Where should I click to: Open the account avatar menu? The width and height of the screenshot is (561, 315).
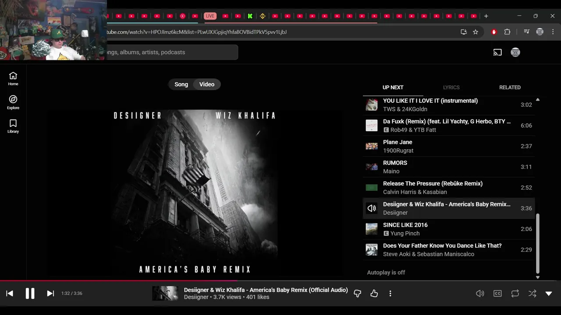pos(515,52)
